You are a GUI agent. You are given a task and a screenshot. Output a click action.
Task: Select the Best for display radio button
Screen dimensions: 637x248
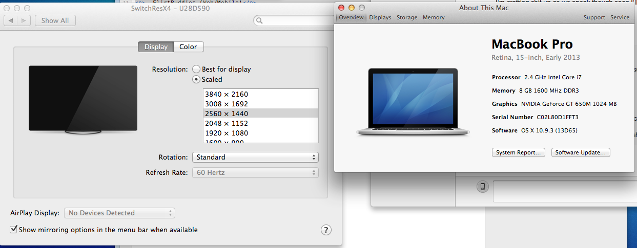196,69
